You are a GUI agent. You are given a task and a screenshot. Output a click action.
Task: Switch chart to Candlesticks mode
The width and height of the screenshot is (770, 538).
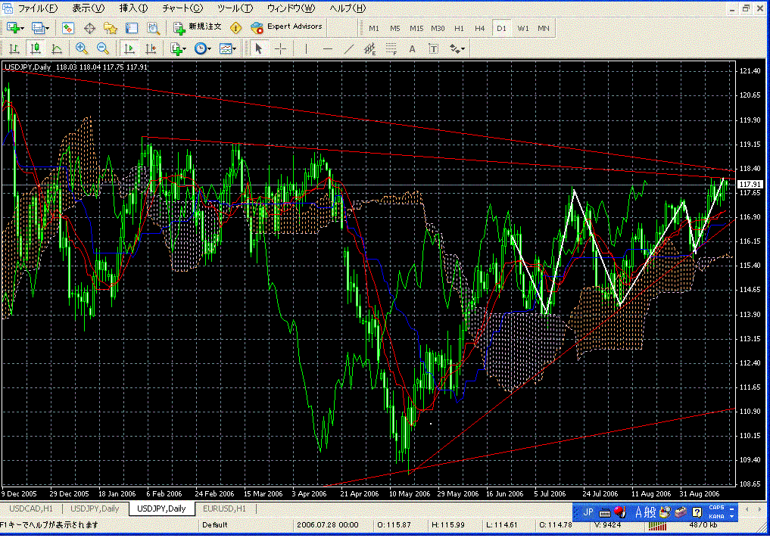(x=36, y=48)
